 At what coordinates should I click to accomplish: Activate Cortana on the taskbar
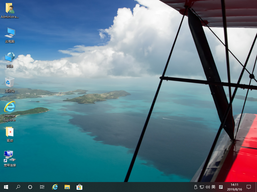point(30,187)
